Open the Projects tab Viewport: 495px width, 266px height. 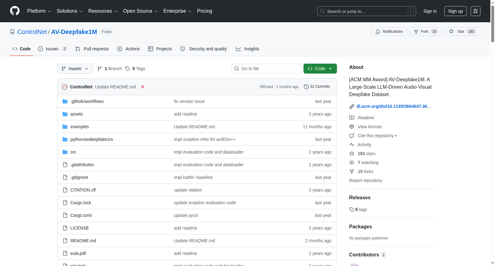click(x=160, y=49)
